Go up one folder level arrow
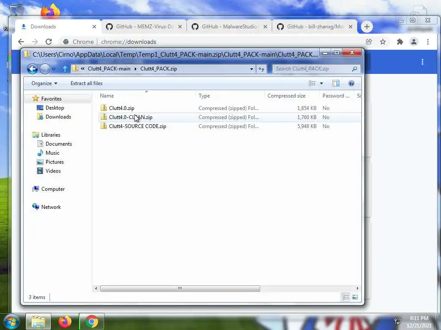This screenshot has height=330, width=441. pyautogui.click(x=65, y=69)
